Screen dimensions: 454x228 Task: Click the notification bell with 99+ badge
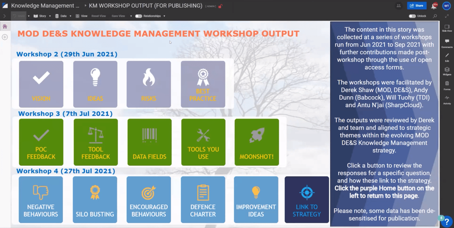(x=434, y=5)
